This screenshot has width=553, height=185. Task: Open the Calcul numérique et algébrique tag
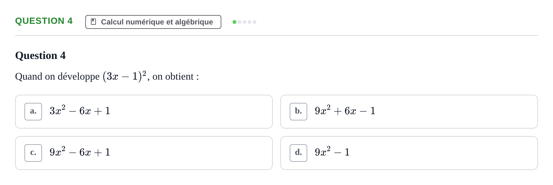(153, 22)
